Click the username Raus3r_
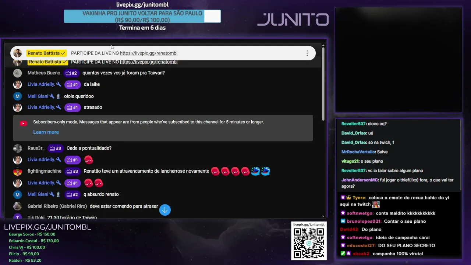 [x=36, y=148]
